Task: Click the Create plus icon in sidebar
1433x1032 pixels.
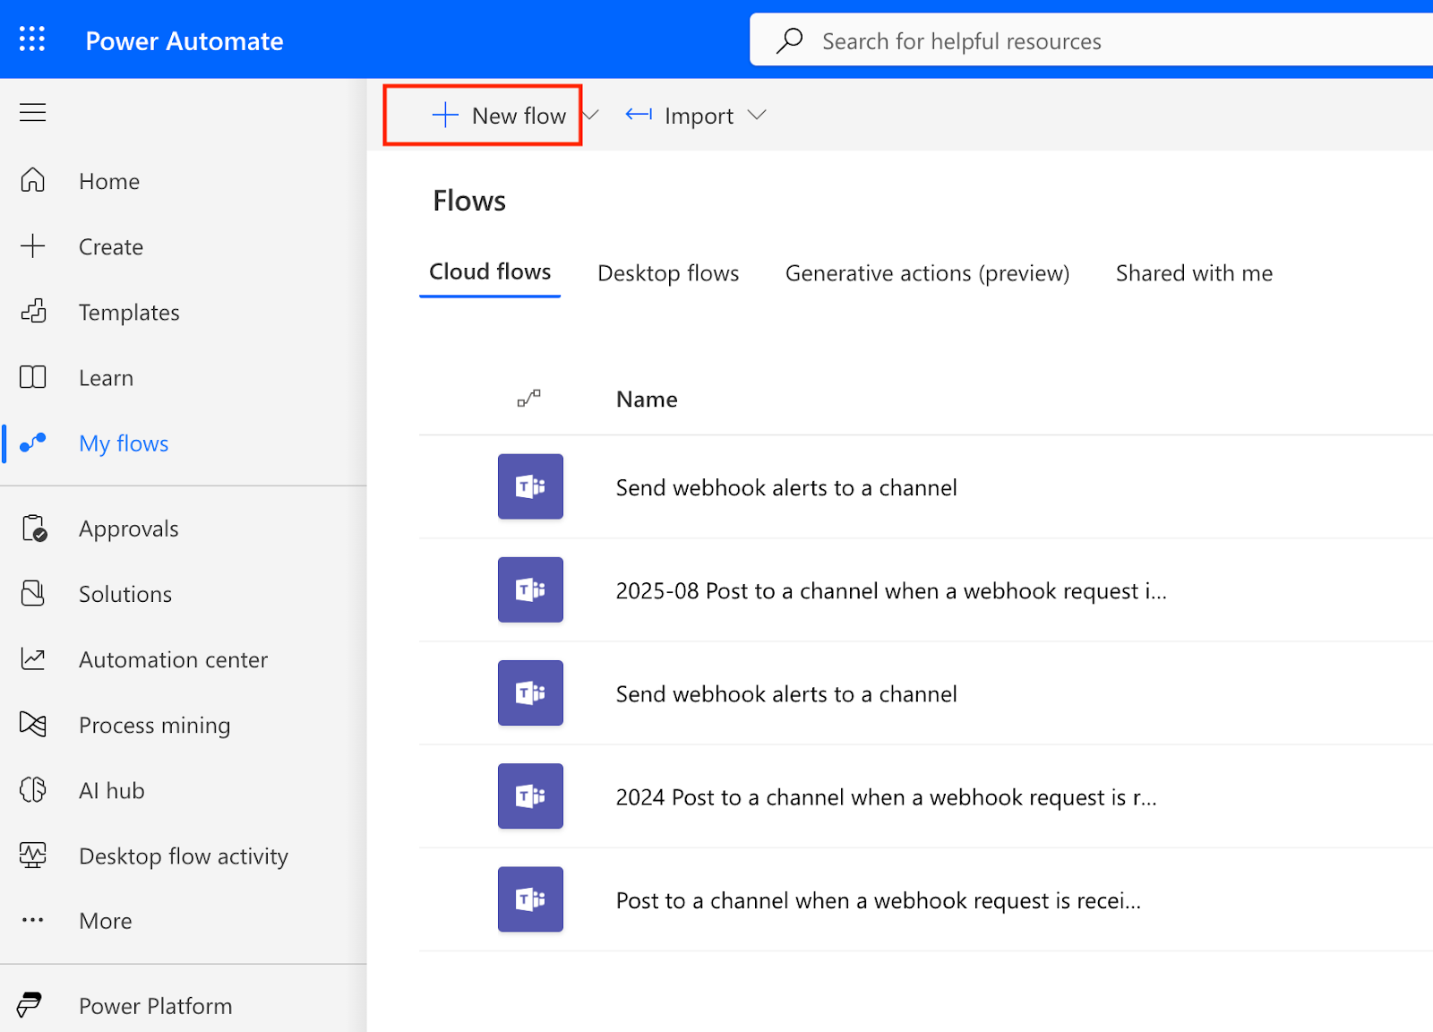Action: (33, 245)
